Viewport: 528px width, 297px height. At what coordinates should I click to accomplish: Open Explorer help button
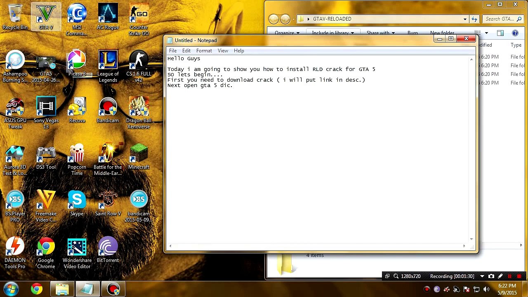tap(515, 33)
